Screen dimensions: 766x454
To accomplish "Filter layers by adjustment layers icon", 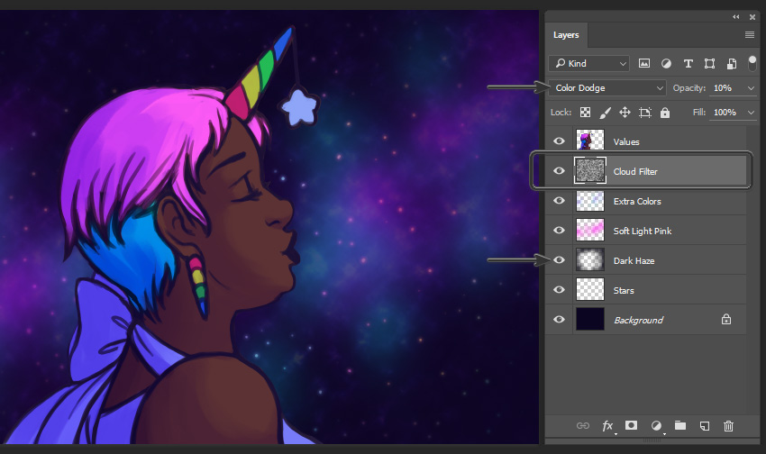I will (x=666, y=63).
